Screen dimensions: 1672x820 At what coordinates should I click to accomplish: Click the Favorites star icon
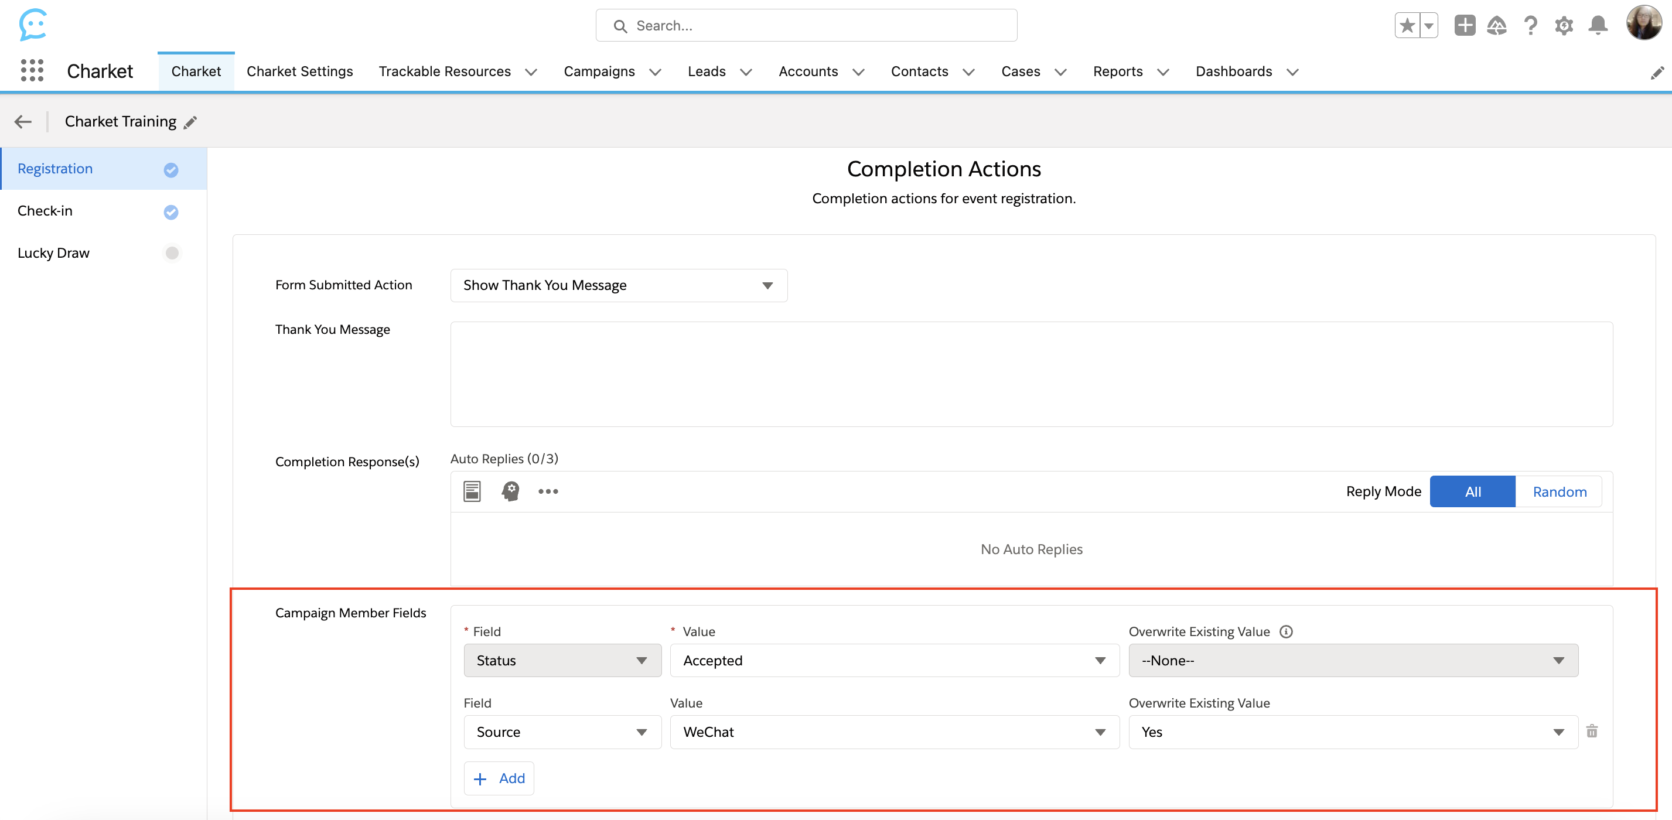(x=1407, y=26)
